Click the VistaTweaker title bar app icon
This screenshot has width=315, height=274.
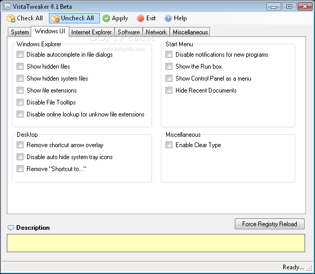[x=7, y=7]
